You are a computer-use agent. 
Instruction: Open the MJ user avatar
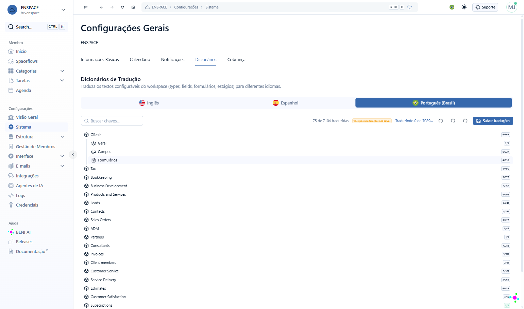click(x=511, y=7)
